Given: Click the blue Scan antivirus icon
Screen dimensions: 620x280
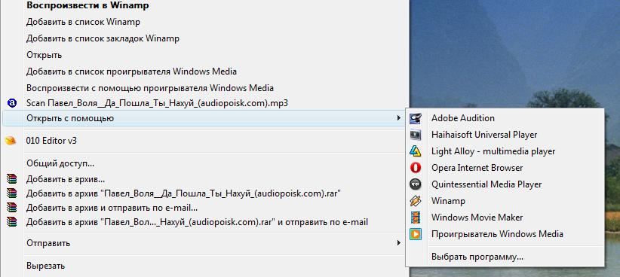Looking at the screenshot, I should 12,103.
